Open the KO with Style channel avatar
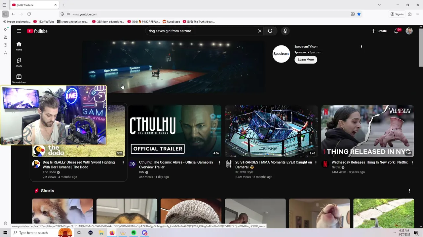 229,164
